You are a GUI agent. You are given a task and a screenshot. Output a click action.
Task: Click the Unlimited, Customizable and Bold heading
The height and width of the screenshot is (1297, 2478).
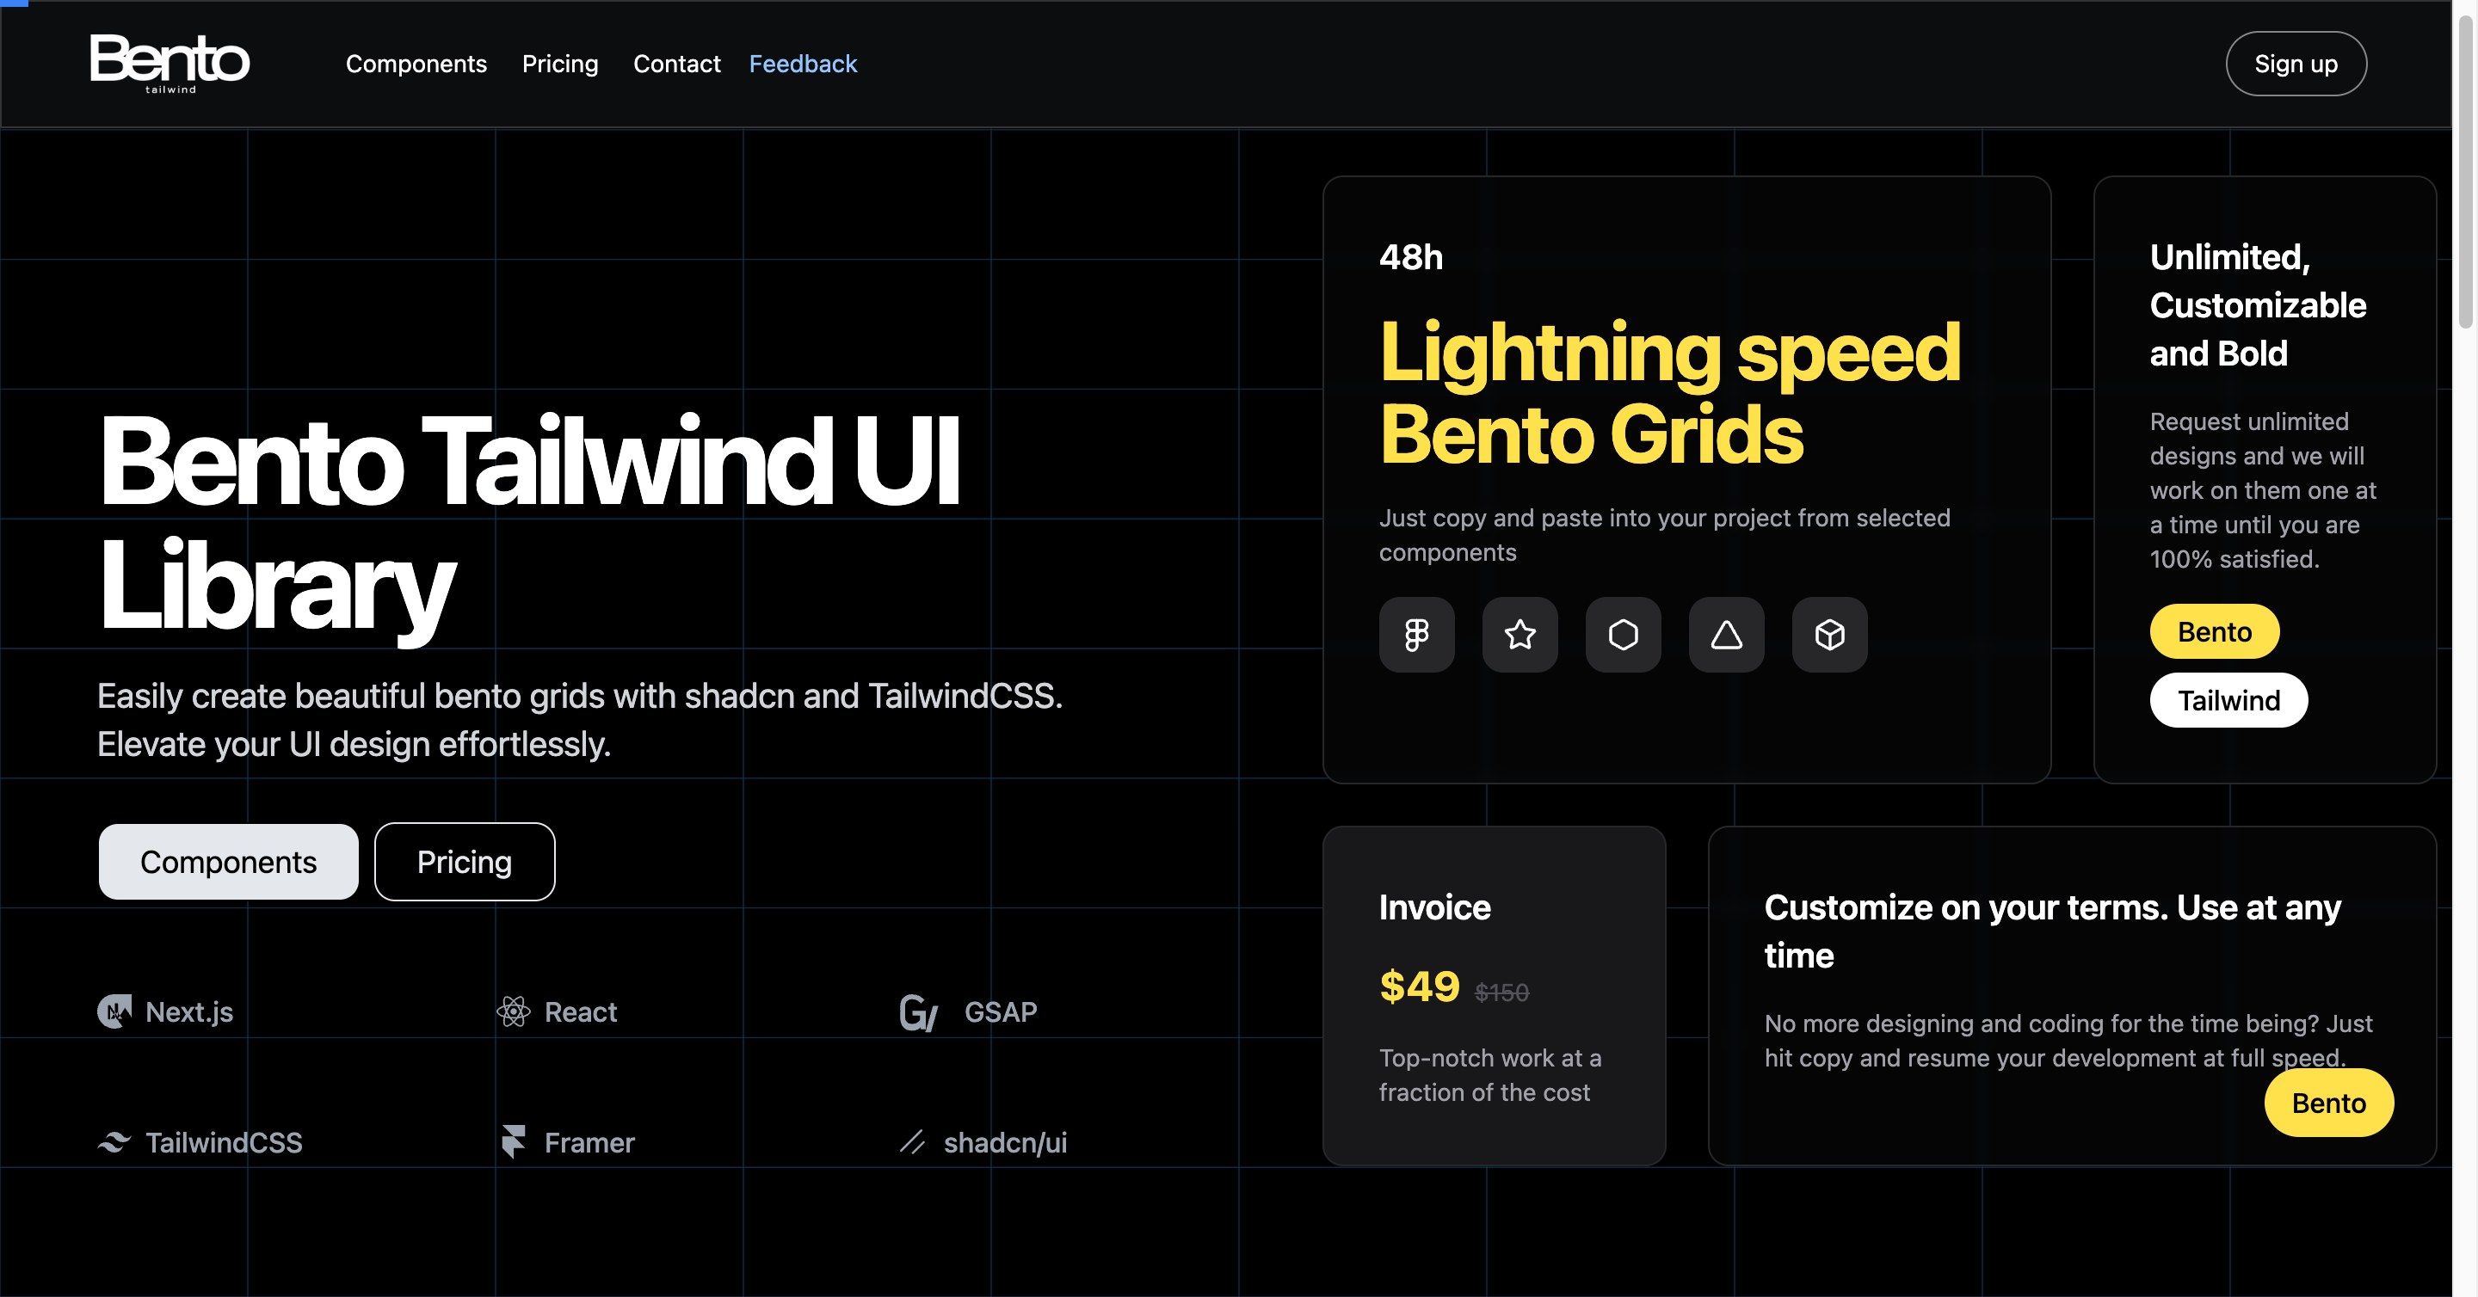2258,305
